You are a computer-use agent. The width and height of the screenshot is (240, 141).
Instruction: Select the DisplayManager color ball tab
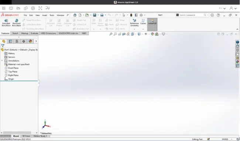tap(30, 41)
